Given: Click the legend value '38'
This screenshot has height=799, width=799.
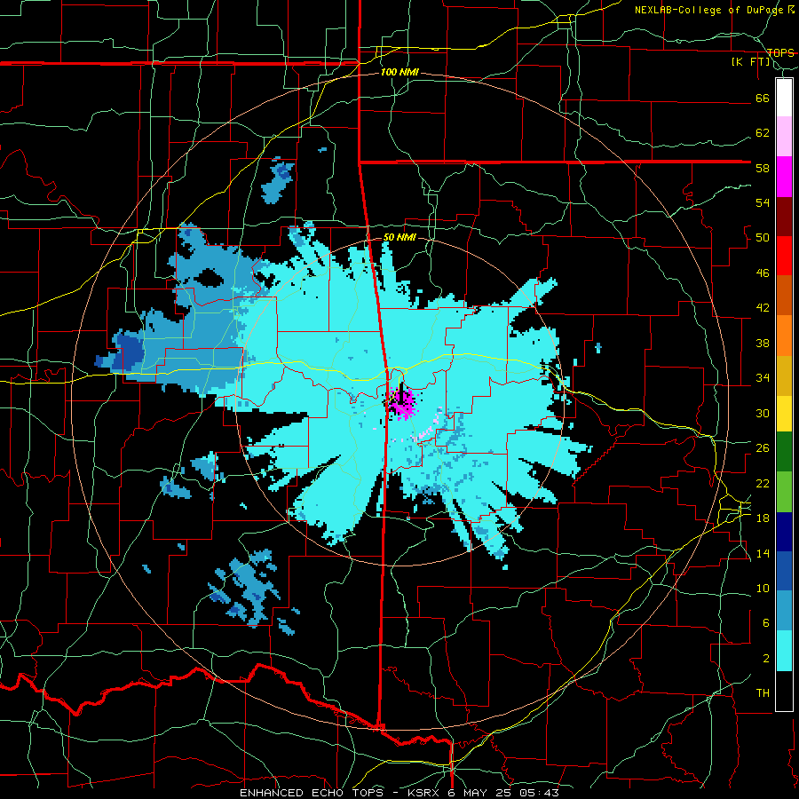Looking at the screenshot, I should pos(763,343).
